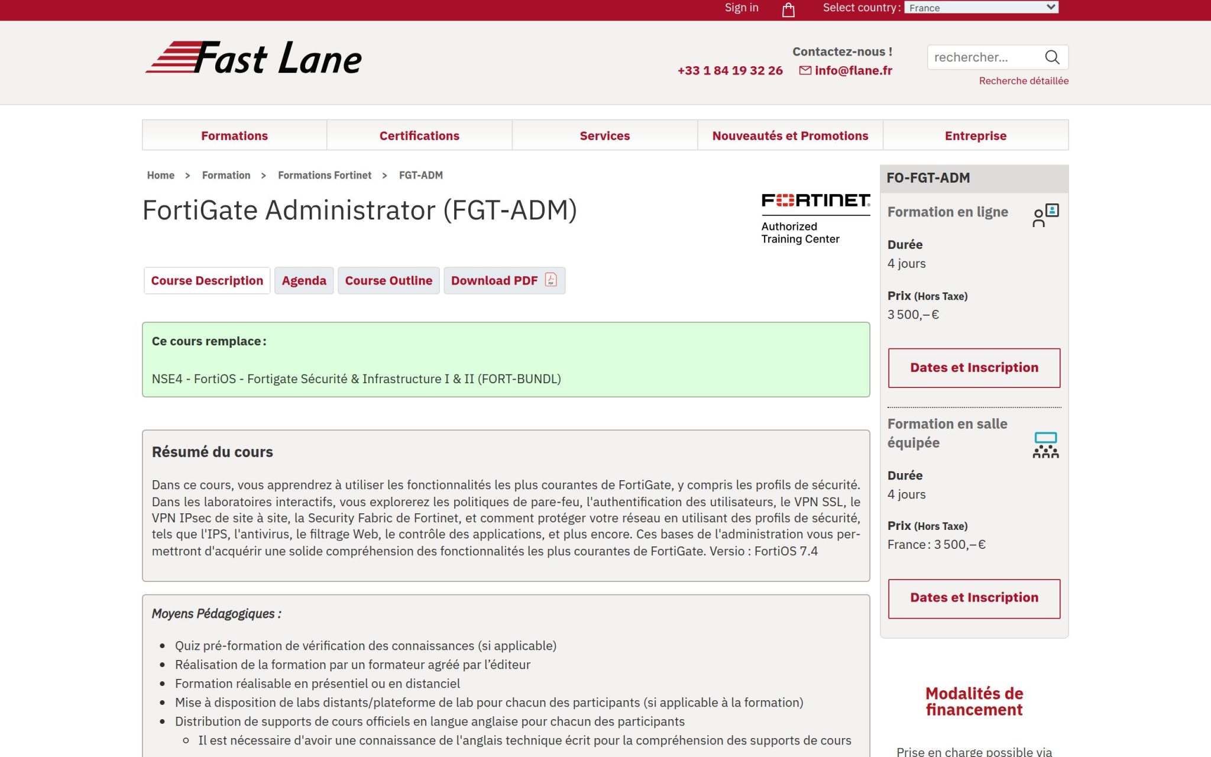Open the Entreprise menu
The width and height of the screenshot is (1211, 757).
[x=976, y=135]
